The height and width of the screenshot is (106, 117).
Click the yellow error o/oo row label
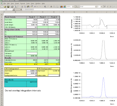pos(16,64)
